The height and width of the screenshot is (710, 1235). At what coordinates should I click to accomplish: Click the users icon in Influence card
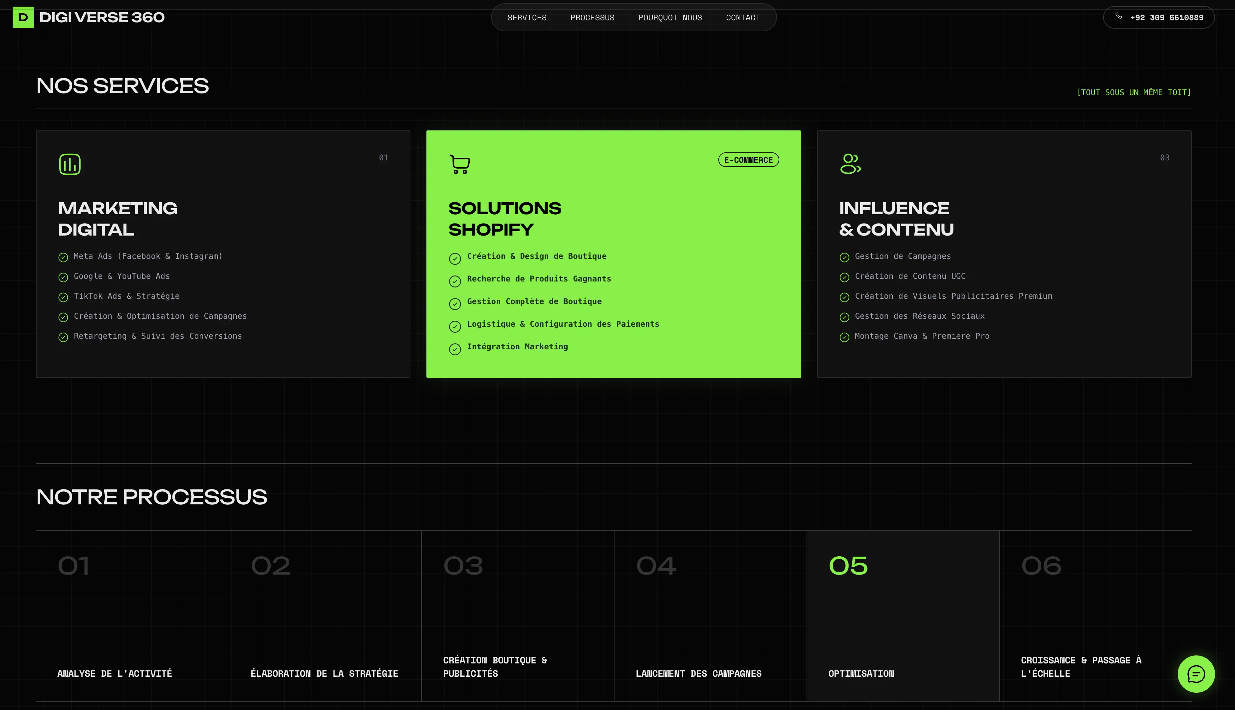pos(850,164)
